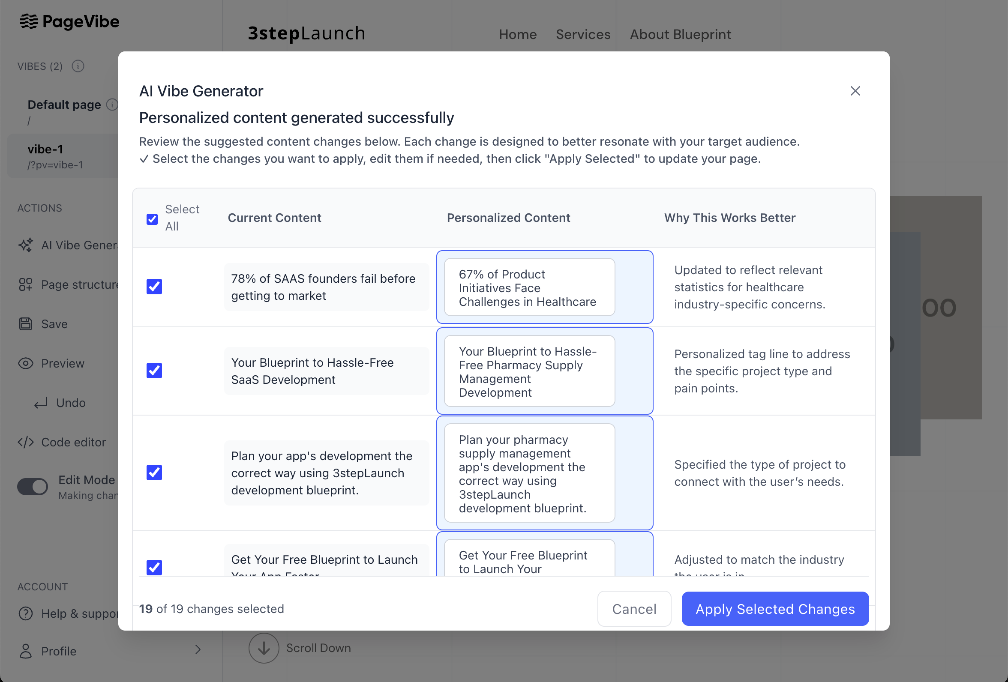The width and height of the screenshot is (1008, 682).
Task: Click the Preview eye icon
Action: point(26,363)
